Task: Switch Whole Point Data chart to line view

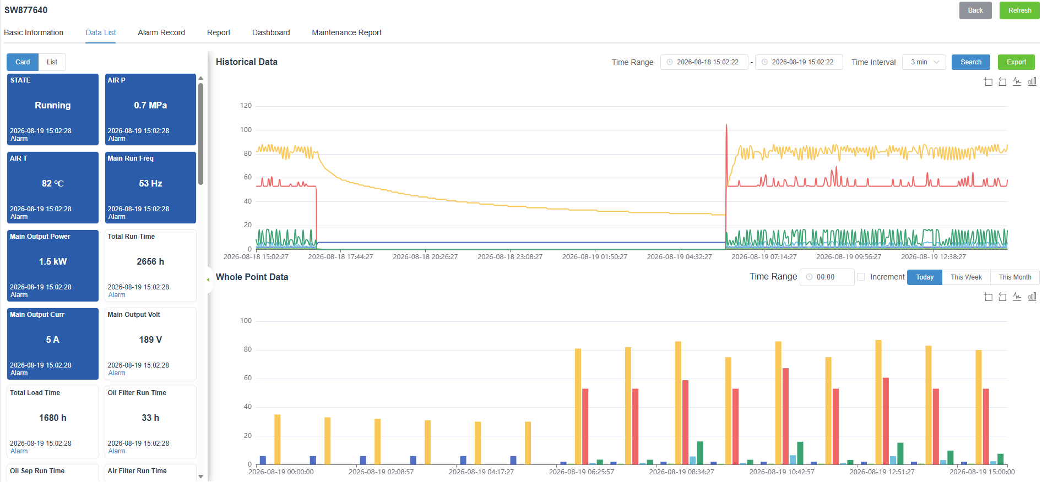Action: point(1017,297)
